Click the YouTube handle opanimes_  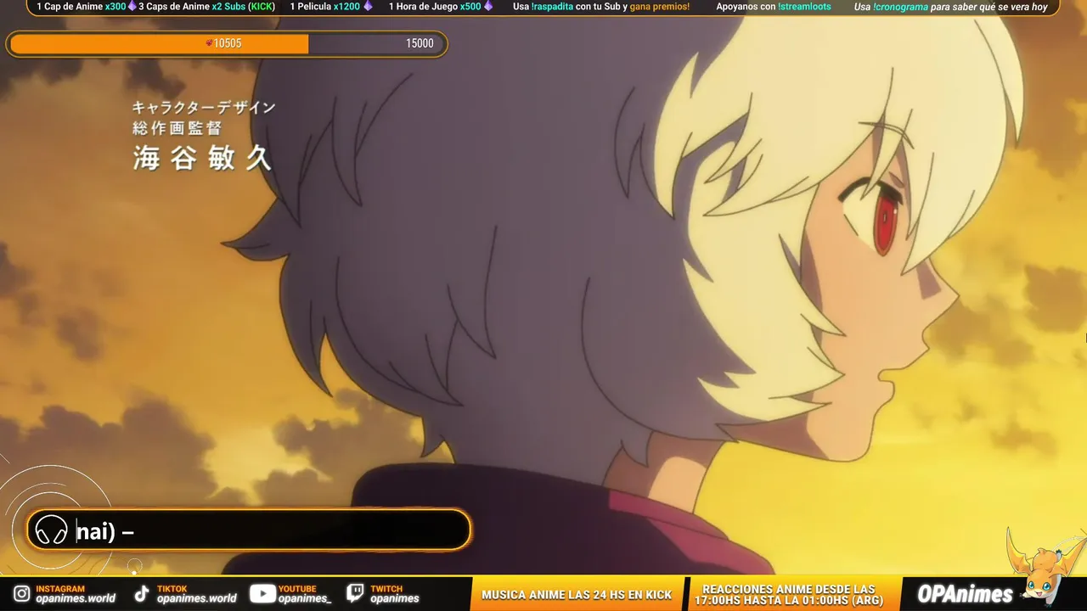tap(305, 598)
